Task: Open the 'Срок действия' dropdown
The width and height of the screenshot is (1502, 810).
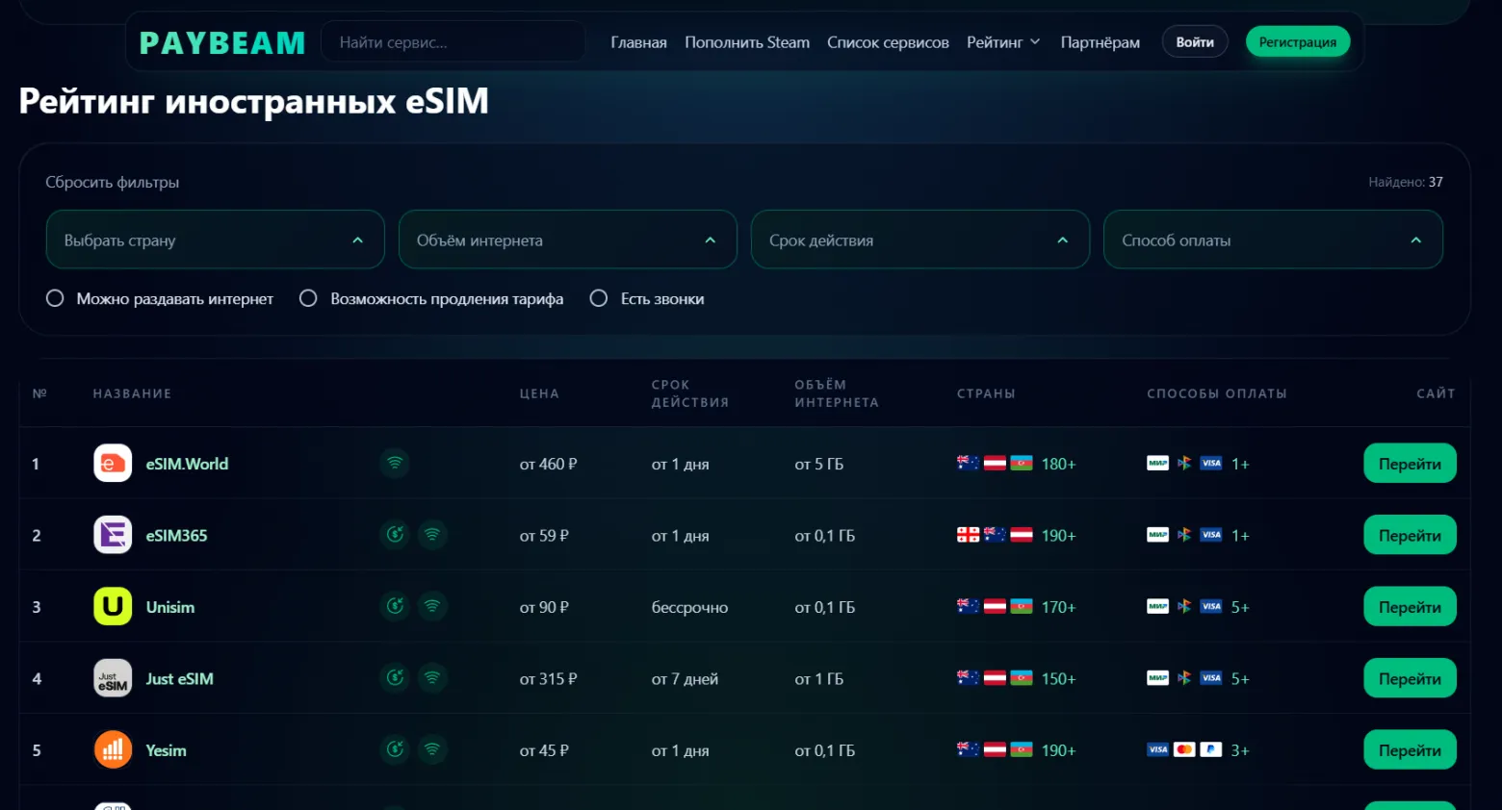Action: coord(920,240)
